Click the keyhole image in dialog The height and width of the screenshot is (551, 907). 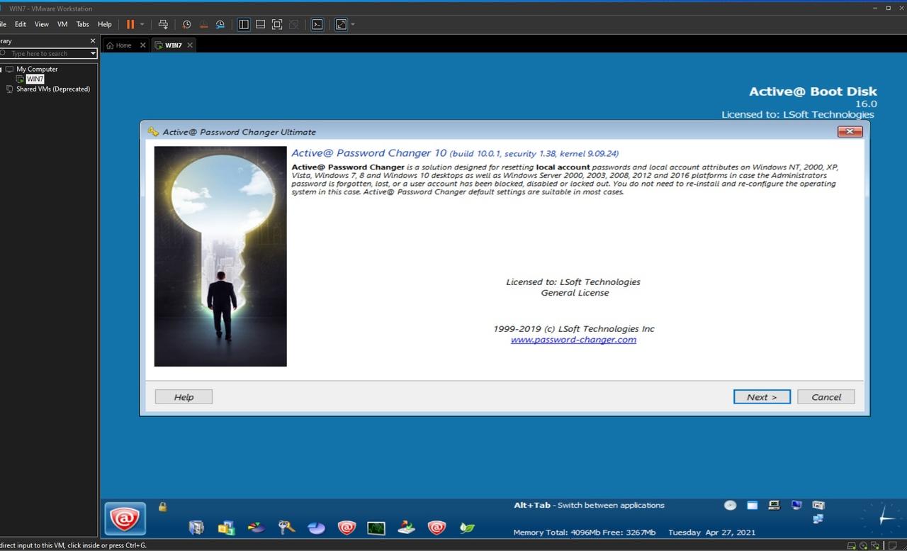pyautogui.click(x=220, y=256)
